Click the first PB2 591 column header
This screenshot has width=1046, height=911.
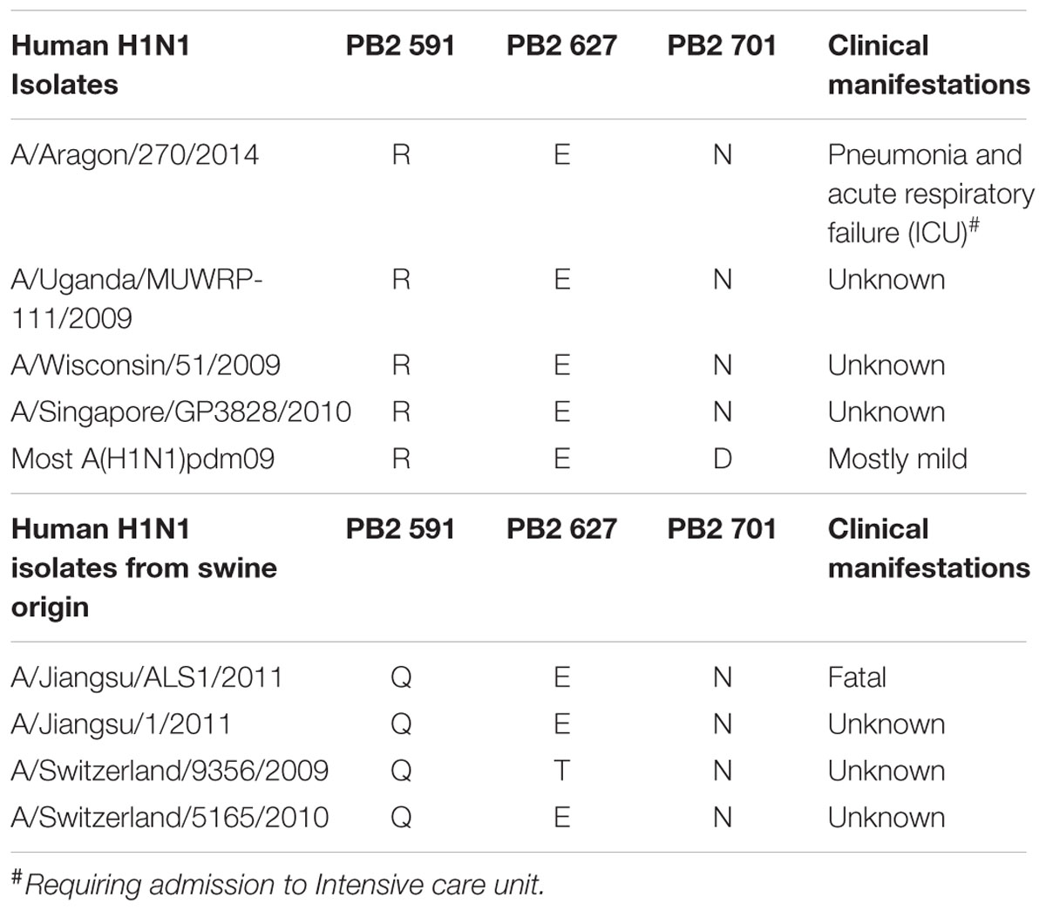(x=400, y=45)
